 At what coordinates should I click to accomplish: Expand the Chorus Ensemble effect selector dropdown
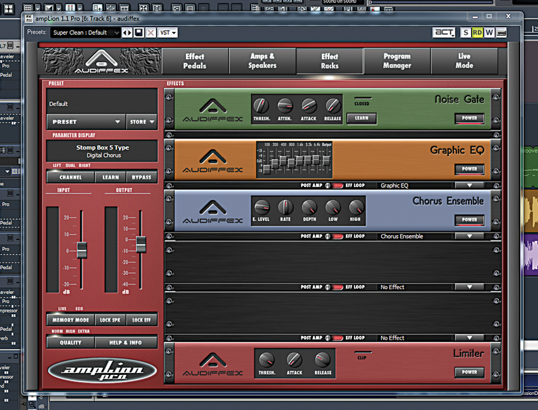tap(470, 237)
